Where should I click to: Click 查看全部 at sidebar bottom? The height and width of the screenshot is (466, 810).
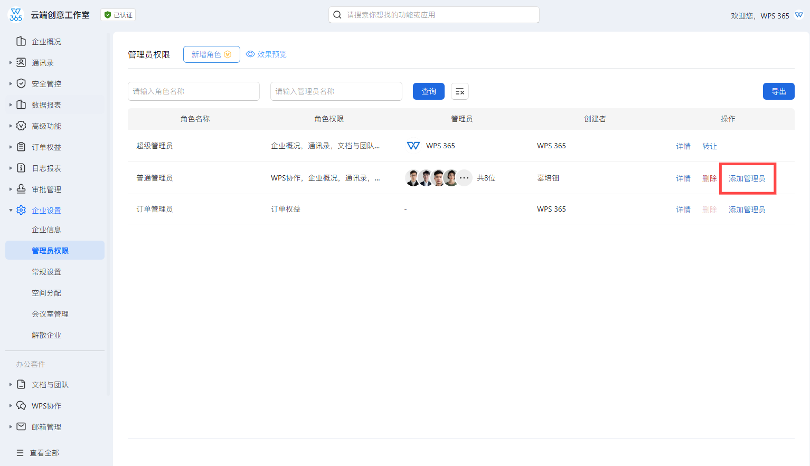coord(44,453)
